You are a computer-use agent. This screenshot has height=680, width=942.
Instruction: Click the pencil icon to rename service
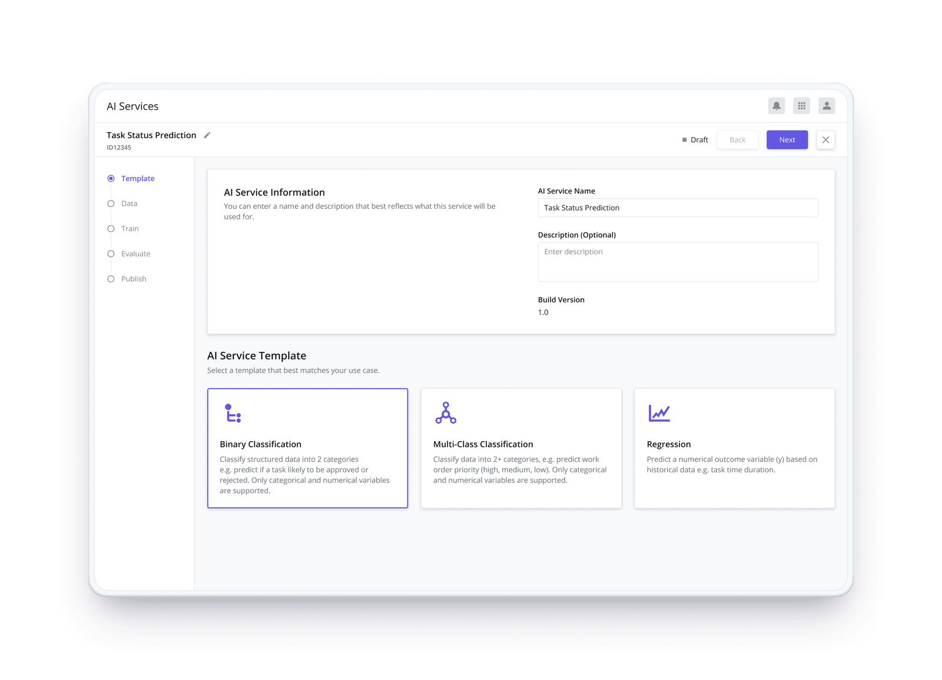click(207, 135)
